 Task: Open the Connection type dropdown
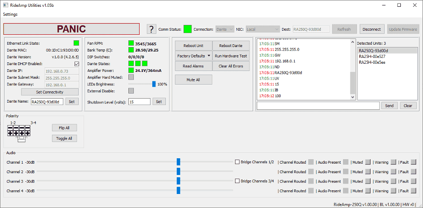tap(225, 29)
